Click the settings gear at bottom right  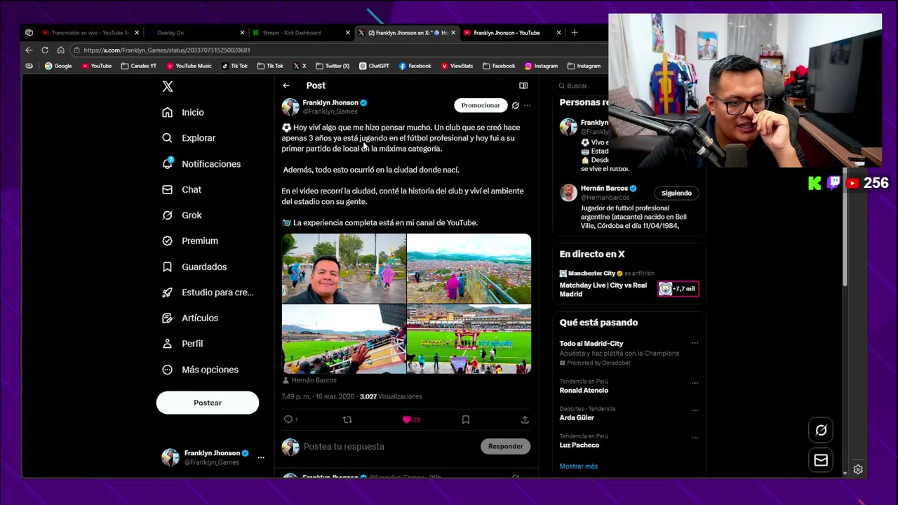click(x=857, y=469)
